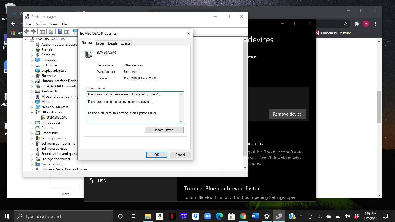Bookmark the page with the star icon
The width and height of the screenshot is (395, 222).
click(345, 24)
